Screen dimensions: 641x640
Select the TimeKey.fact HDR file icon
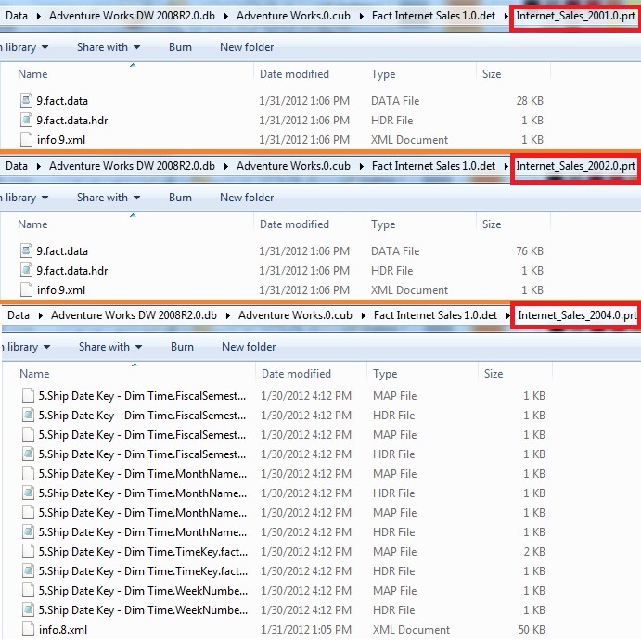[x=28, y=571]
